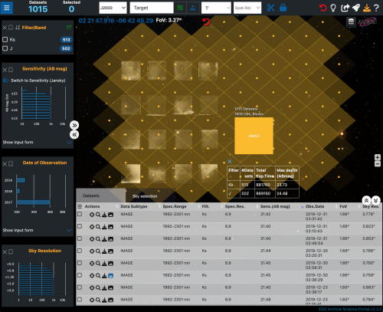The width and height of the screenshot is (383, 312).
Task: Toggle Switch to Sensitivity (Jansky)
Action: click(5, 80)
